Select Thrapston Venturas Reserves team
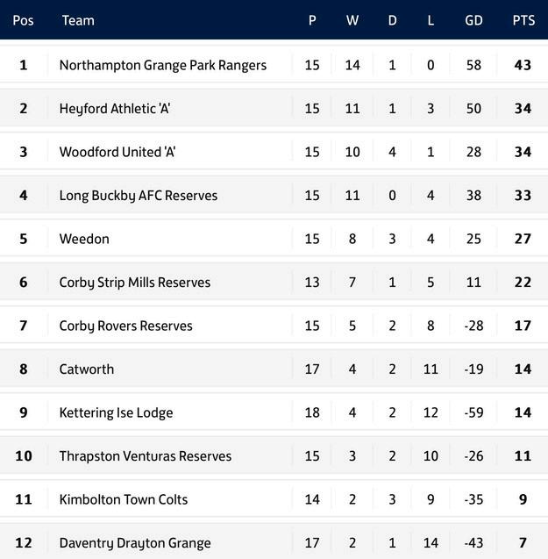 (x=146, y=456)
